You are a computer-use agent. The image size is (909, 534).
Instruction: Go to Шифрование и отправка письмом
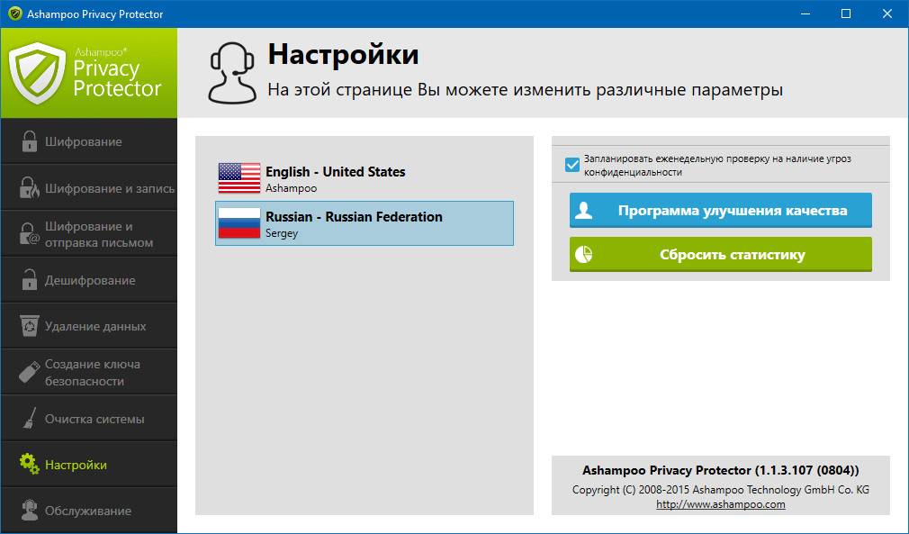click(x=89, y=233)
